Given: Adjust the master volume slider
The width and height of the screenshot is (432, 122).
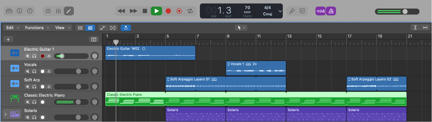Looking at the screenshot, I should tap(397, 12).
